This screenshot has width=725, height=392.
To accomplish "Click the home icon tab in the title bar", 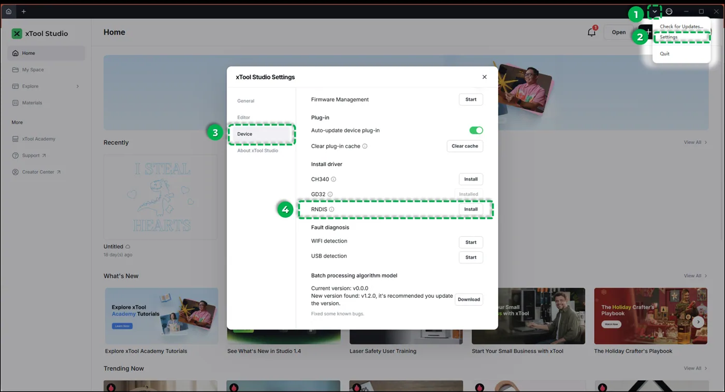I will (9, 11).
